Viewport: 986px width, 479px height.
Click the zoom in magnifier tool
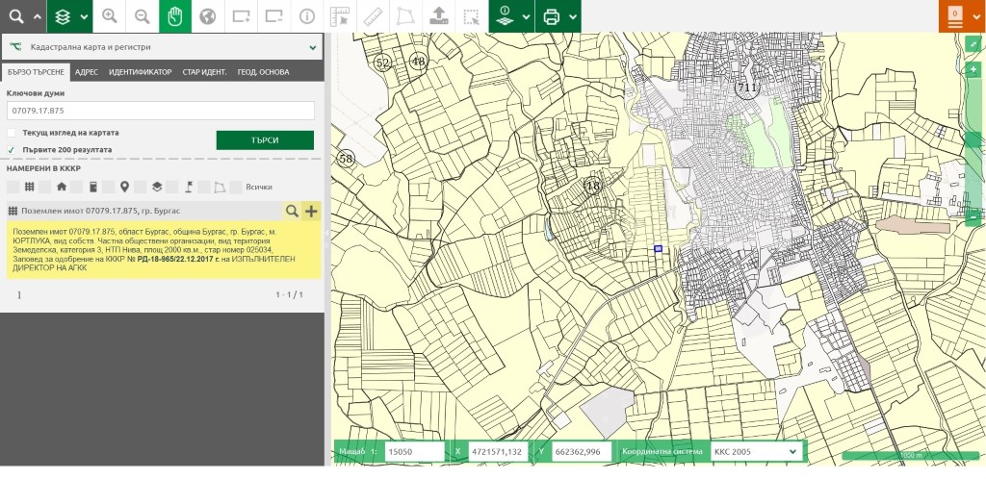click(x=110, y=16)
